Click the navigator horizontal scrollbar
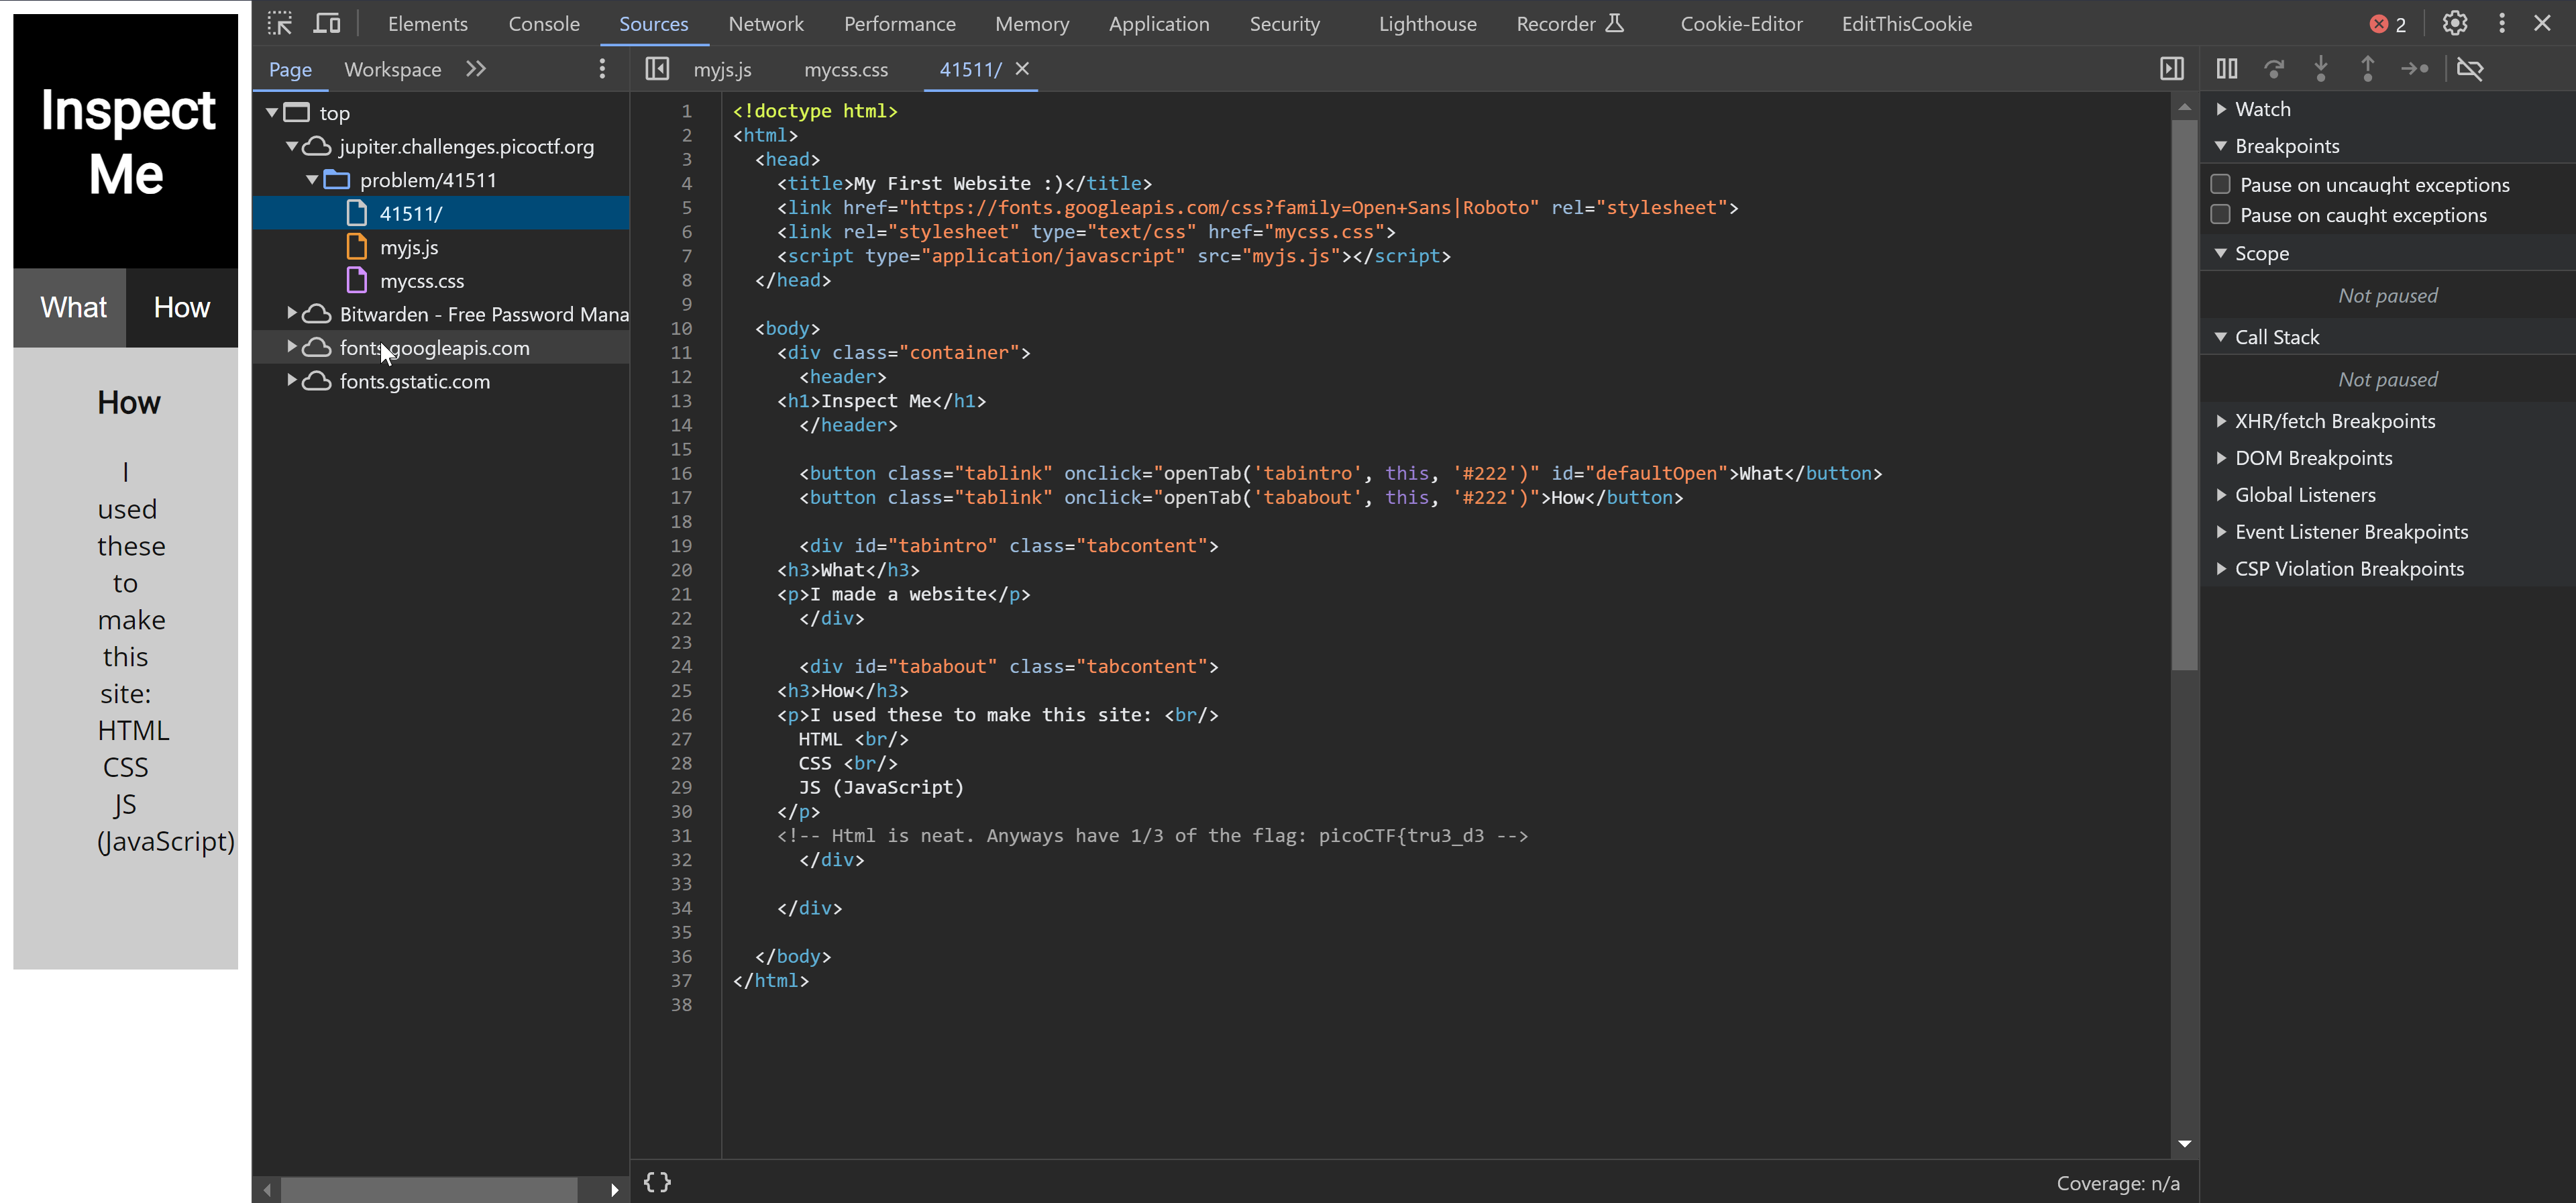This screenshot has height=1203, width=2576. tap(430, 1190)
